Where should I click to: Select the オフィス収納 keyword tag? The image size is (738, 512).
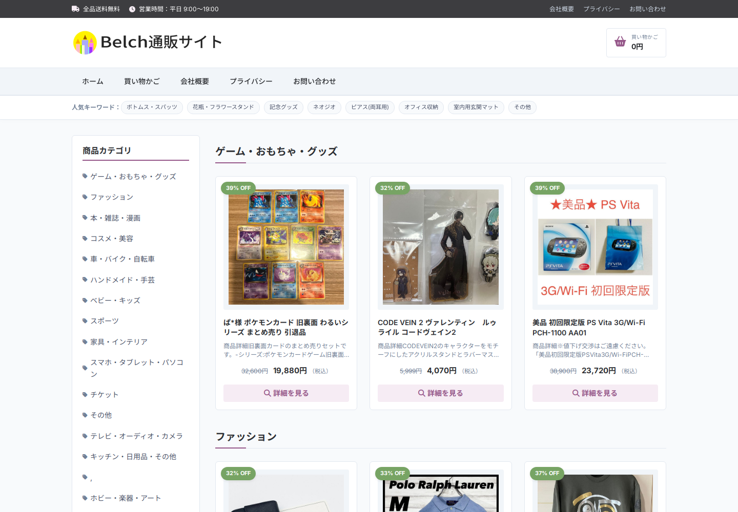point(421,107)
